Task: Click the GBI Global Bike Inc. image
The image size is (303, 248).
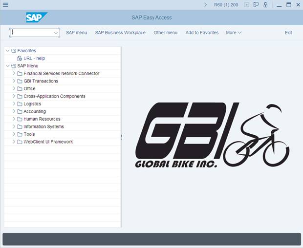Action: [212, 135]
